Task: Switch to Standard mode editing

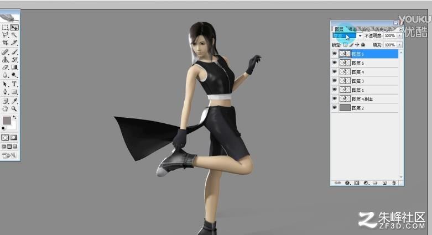Action: pos(5,137)
